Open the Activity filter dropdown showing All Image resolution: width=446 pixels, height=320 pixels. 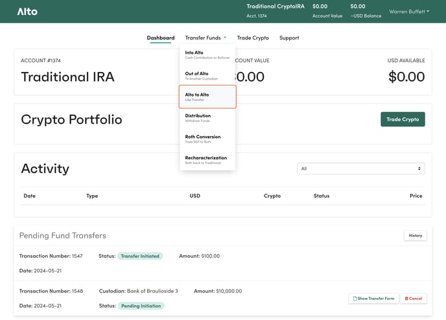[x=361, y=168]
